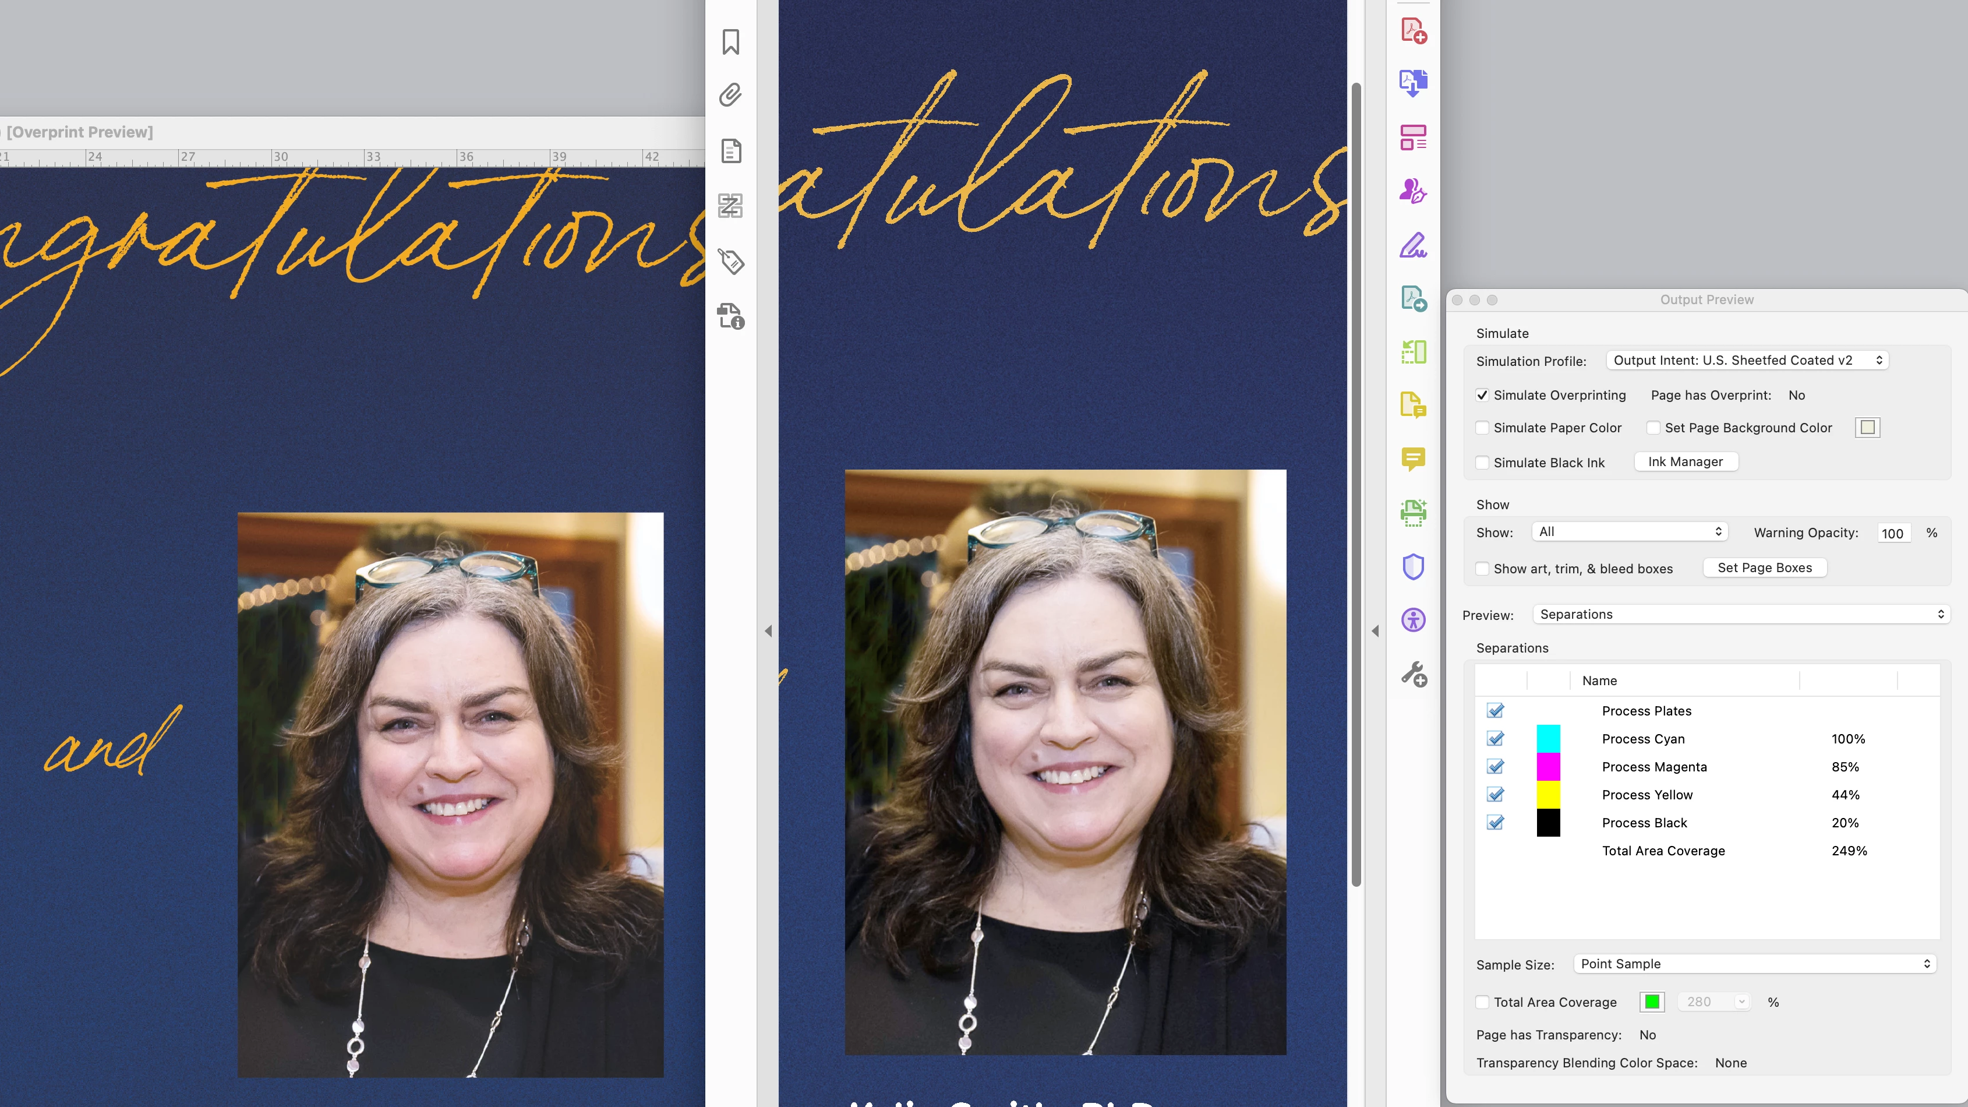This screenshot has height=1107, width=1968.
Task: Click the green Total Area Coverage swatch
Action: 1652,1002
